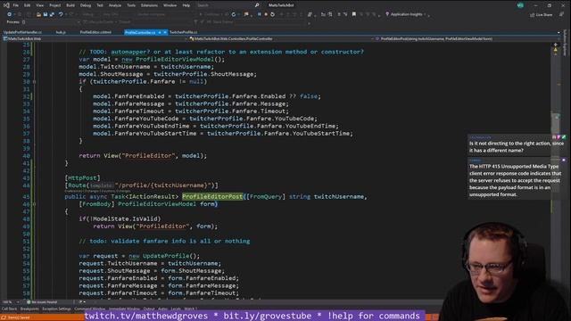Image resolution: width=571 pixels, height=321 pixels.
Task: Collapse the if block at line 30
Action: pyautogui.click(x=35, y=82)
